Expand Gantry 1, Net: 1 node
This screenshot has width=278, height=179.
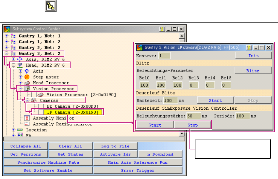click(x=7, y=36)
